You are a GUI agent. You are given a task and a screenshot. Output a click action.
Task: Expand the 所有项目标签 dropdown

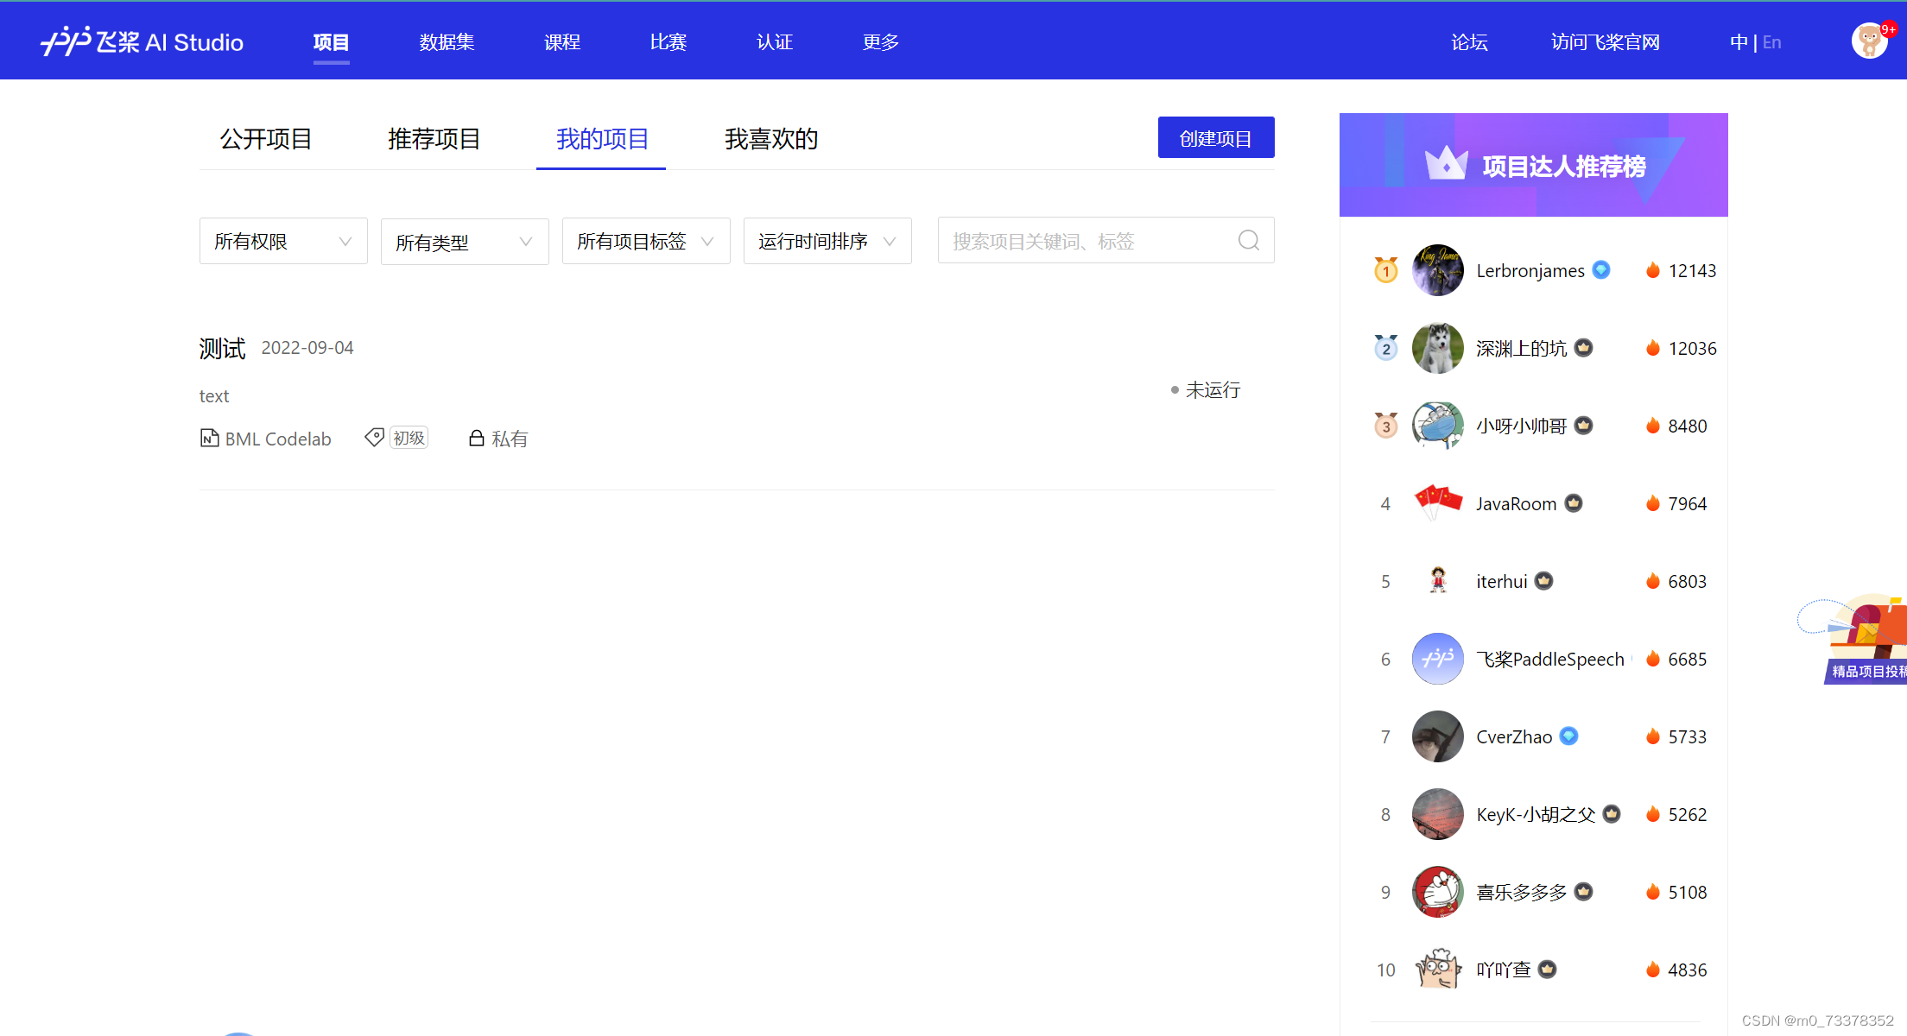pyautogui.click(x=646, y=241)
